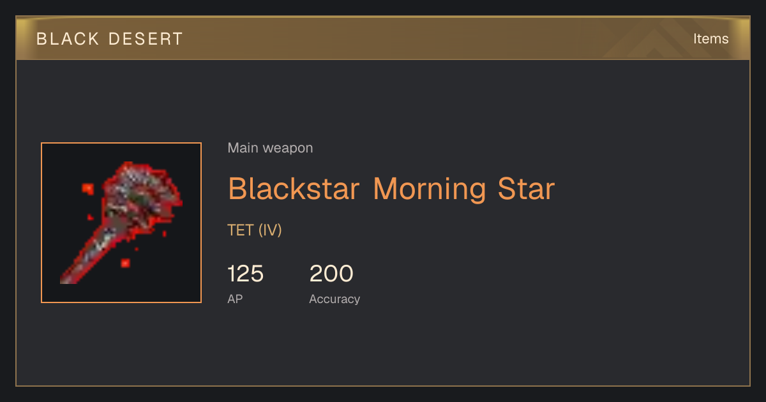
Task: Click the red ember spark below weapon
Action: tap(125, 262)
